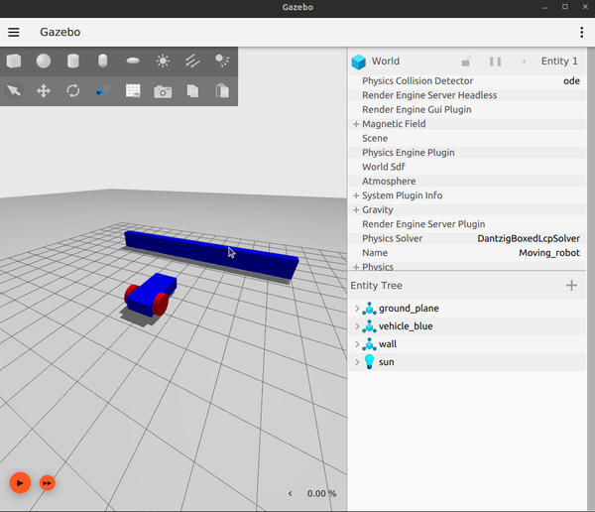This screenshot has width=595, height=512.
Task: Click the copy entity icon
Action: [192, 90]
